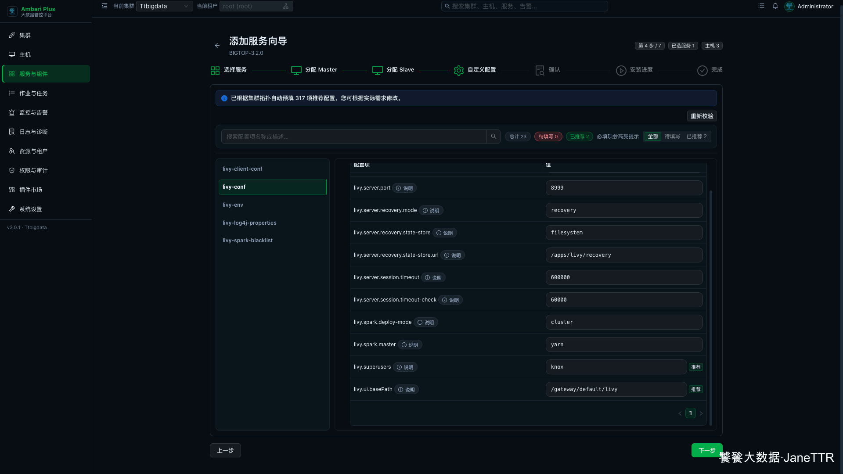Click the 已推荐 2 green badge
843x474 pixels.
point(580,136)
